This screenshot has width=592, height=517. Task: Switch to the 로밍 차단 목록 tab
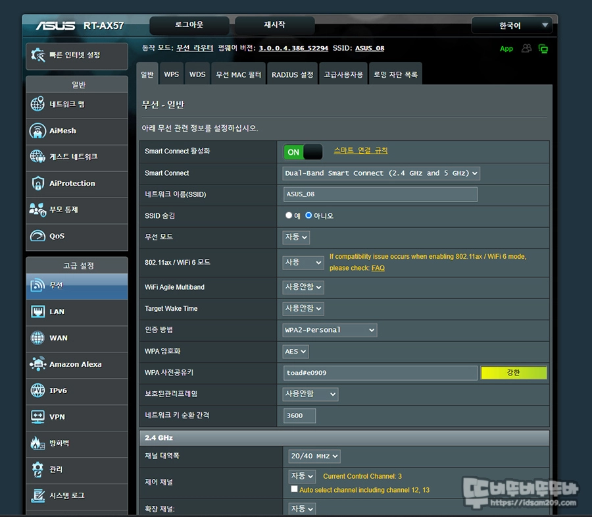[x=396, y=74]
